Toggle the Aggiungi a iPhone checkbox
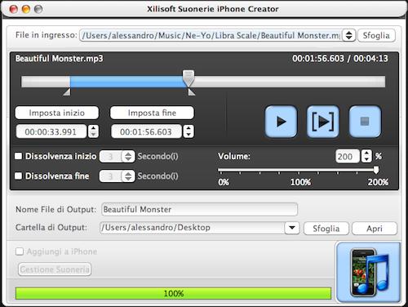The height and width of the screenshot is (307, 408). (x=20, y=251)
